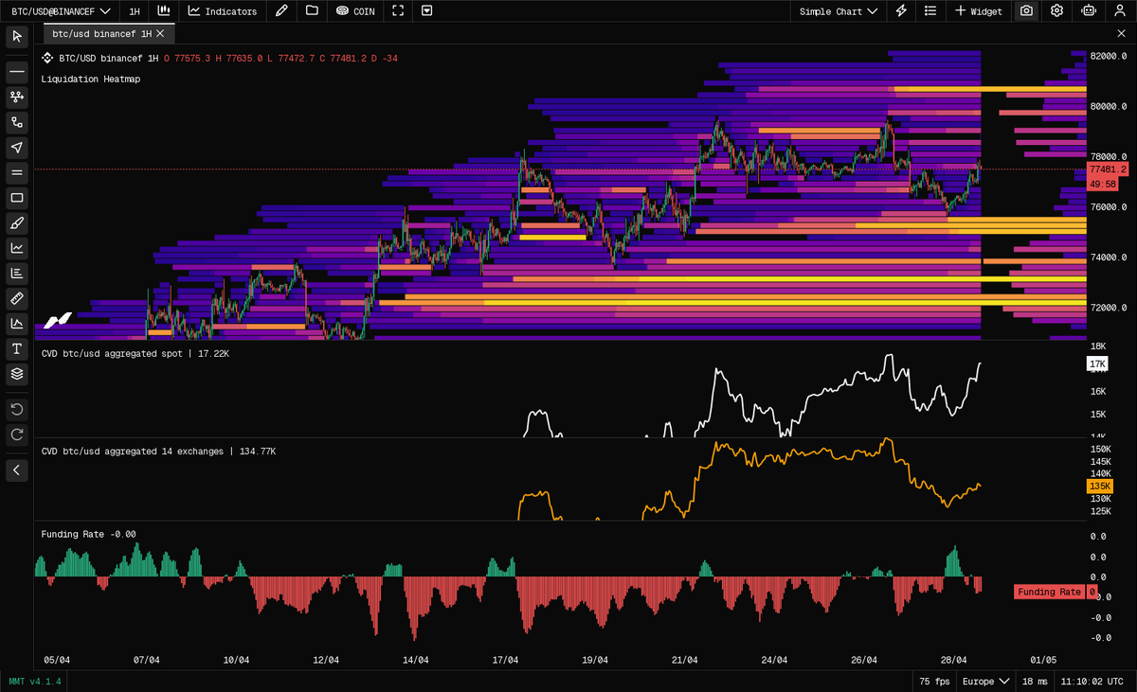Click the 11:10:02 UTC clock
Screen dimensions: 1137x692
point(1092,682)
